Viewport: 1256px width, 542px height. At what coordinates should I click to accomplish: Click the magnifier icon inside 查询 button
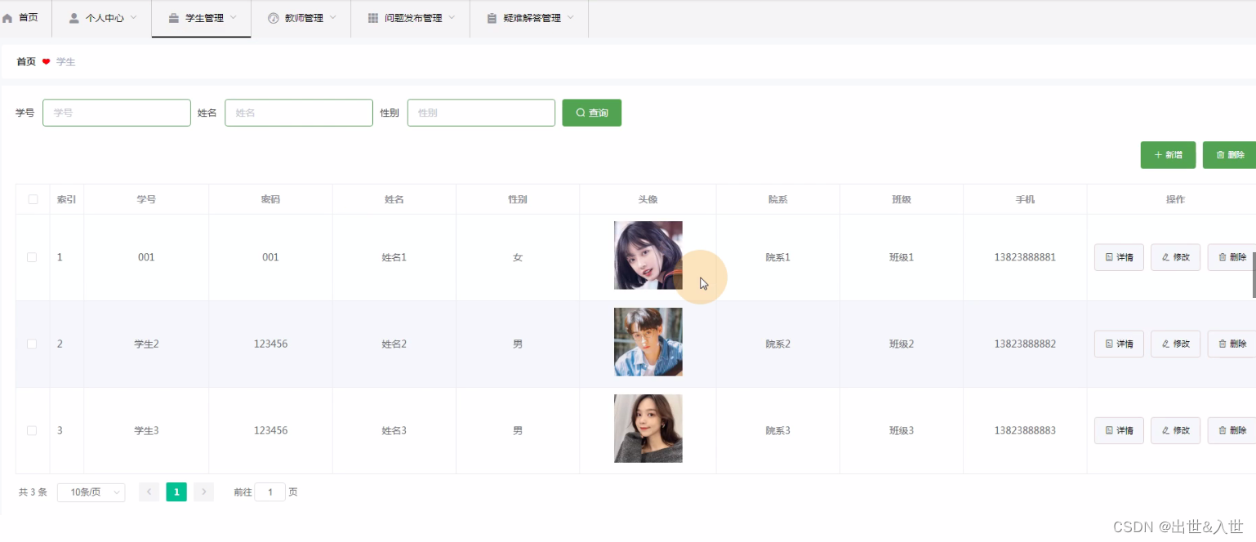pos(580,113)
